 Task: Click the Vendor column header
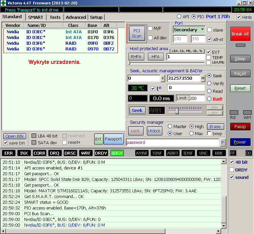[x=13, y=25]
